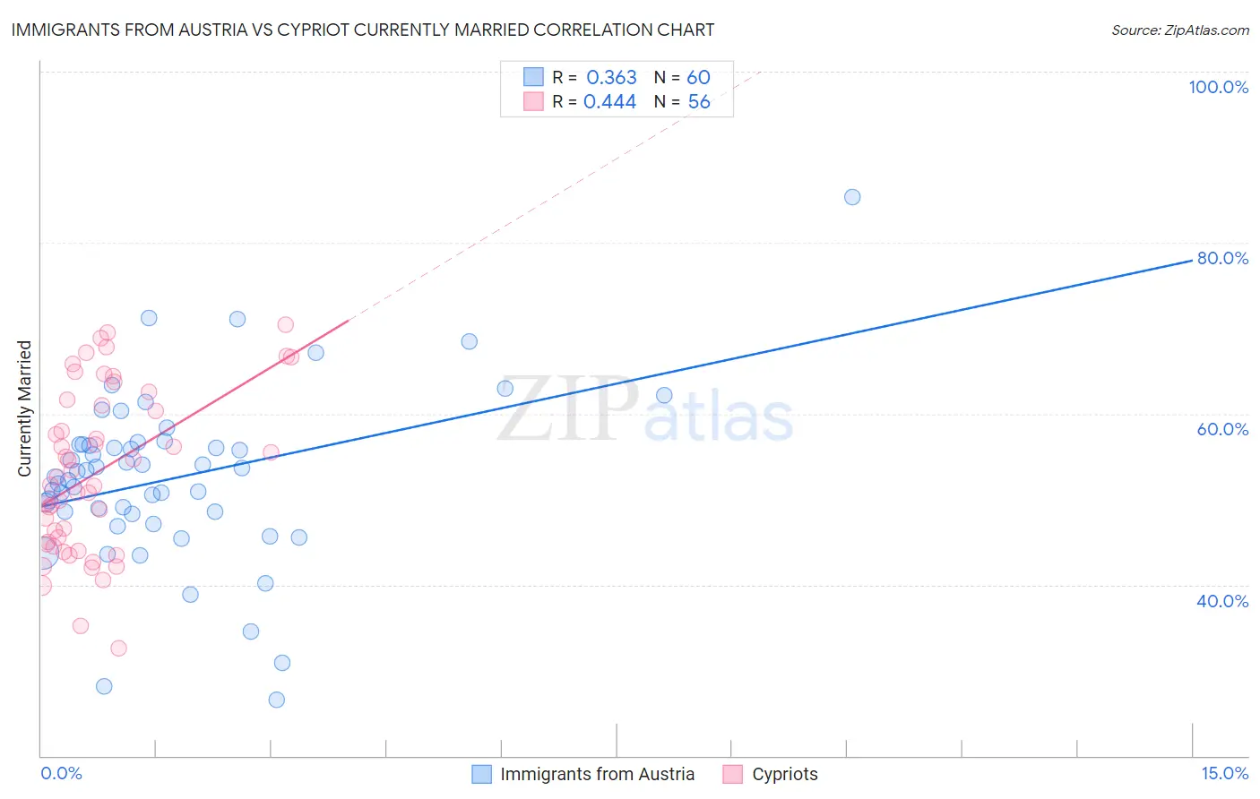Click the blue Immigrants from Austria legend swatch
The image size is (1260, 799).
point(481,774)
